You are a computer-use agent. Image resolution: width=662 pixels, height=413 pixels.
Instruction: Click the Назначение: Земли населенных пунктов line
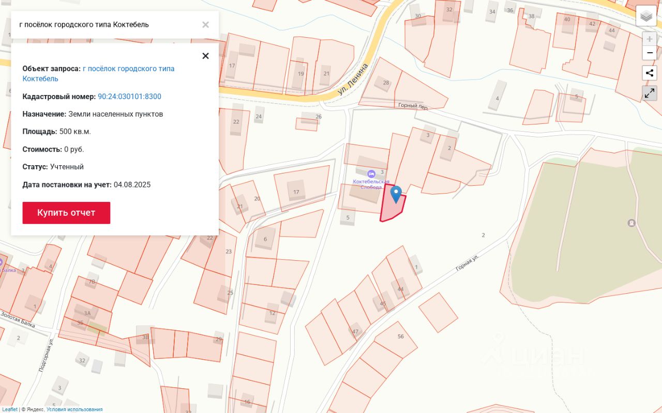pyautogui.click(x=93, y=114)
